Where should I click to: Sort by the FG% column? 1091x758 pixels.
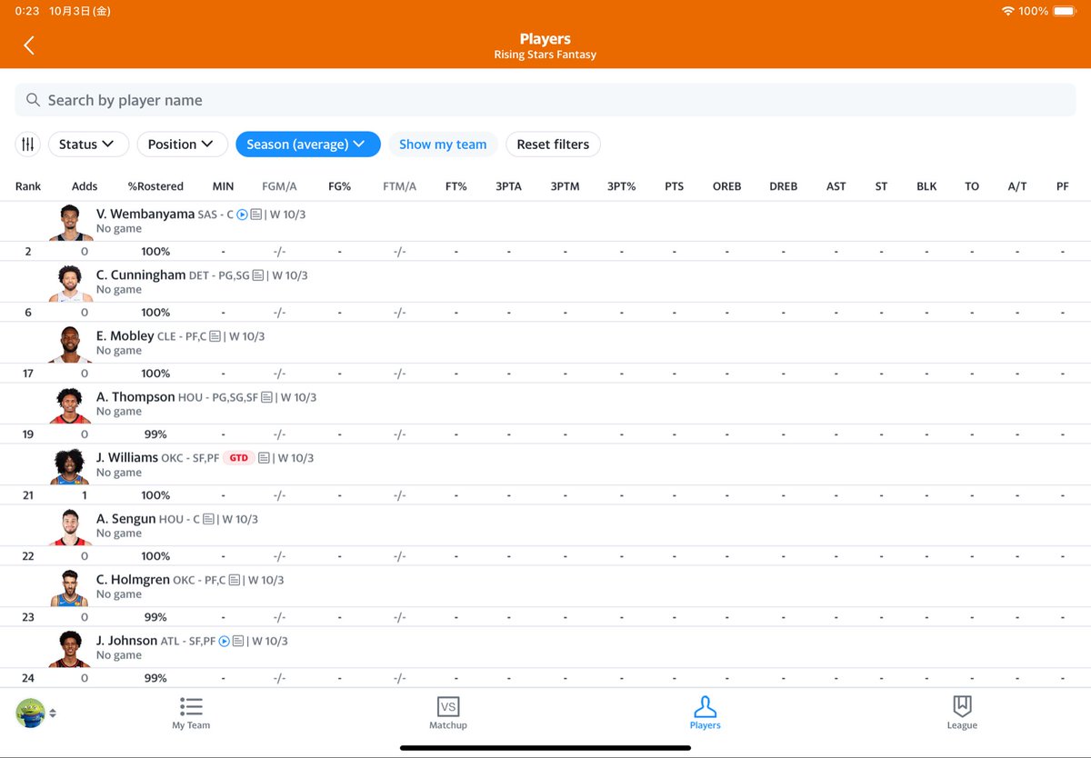[x=340, y=186]
